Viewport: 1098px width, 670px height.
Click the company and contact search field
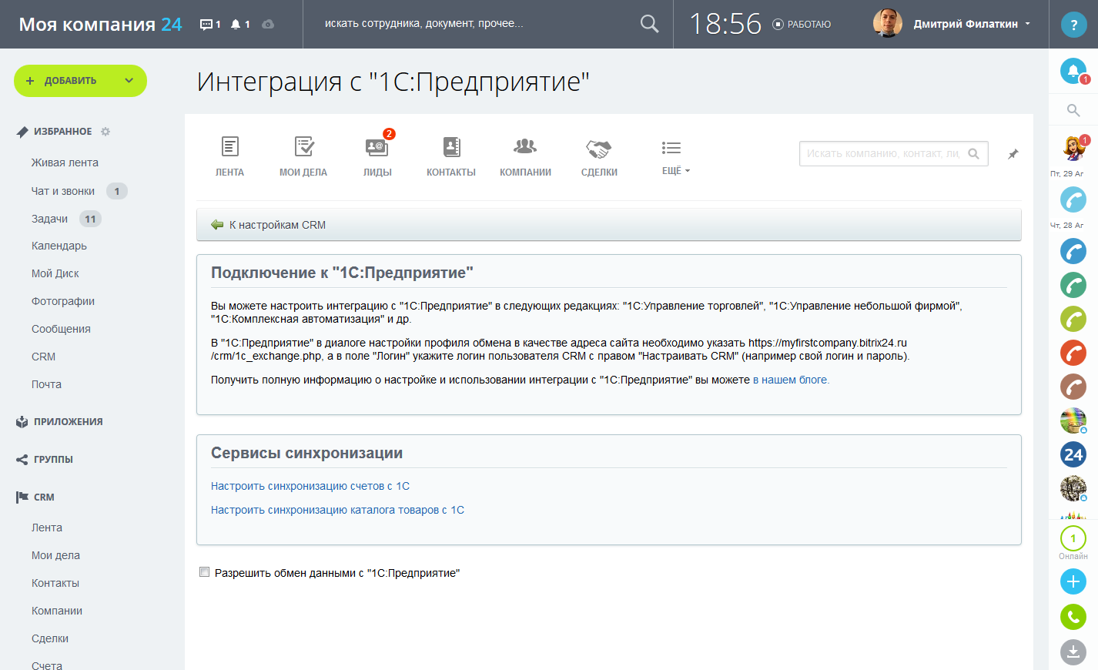tap(883, 154)
